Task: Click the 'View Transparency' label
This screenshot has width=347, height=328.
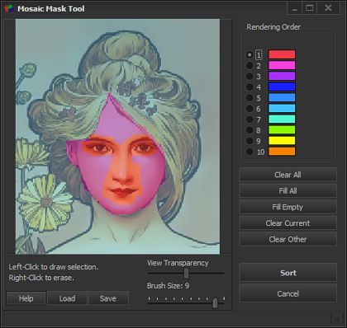Action: 178,263
